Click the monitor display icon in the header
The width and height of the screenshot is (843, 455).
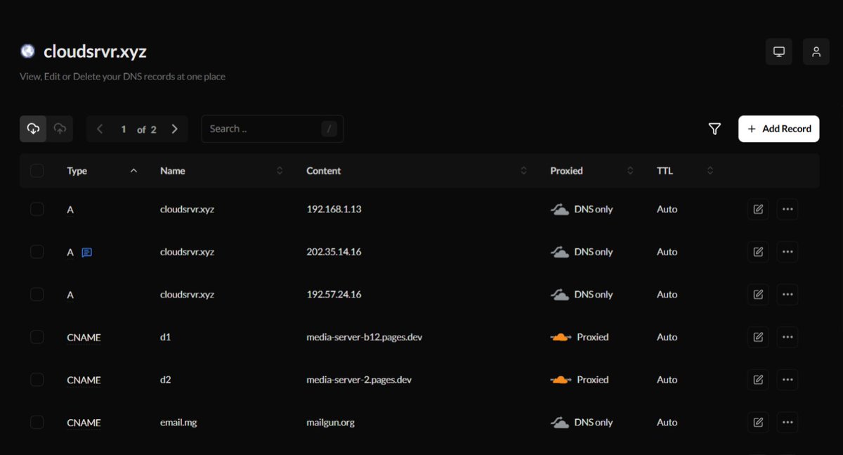point(778,51)
